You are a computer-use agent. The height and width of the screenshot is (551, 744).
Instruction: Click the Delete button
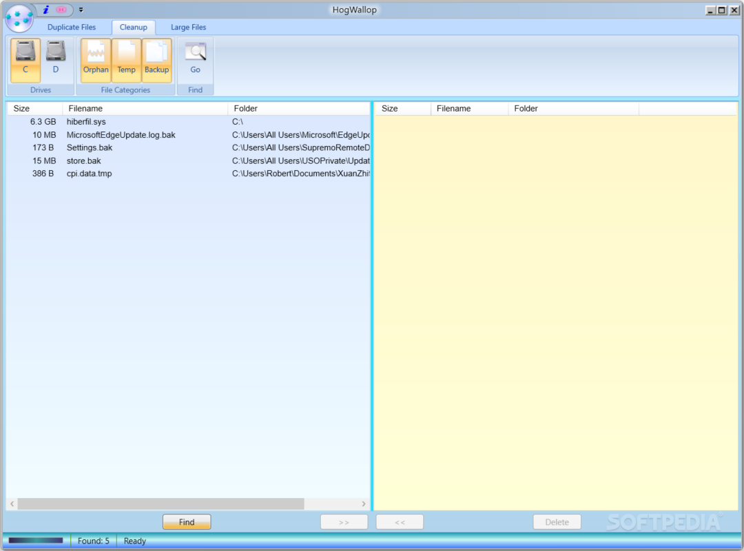coord(557,522)
